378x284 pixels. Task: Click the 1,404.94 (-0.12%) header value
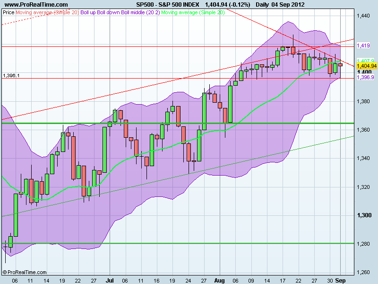pyautogui.click(x=228, y=5)
